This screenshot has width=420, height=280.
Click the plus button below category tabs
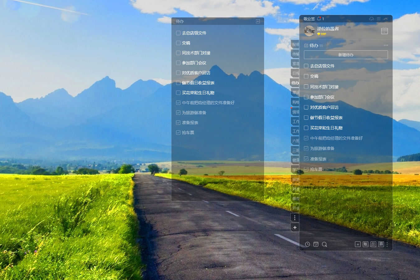click(x=295, y=227)
